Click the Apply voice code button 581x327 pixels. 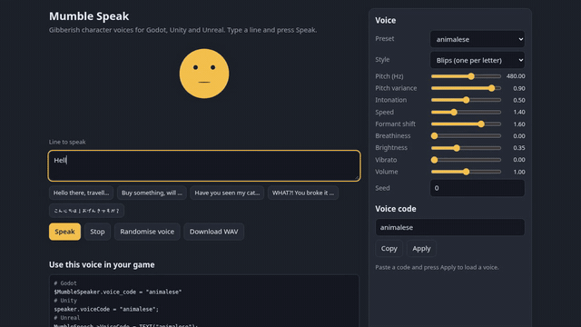421,248
